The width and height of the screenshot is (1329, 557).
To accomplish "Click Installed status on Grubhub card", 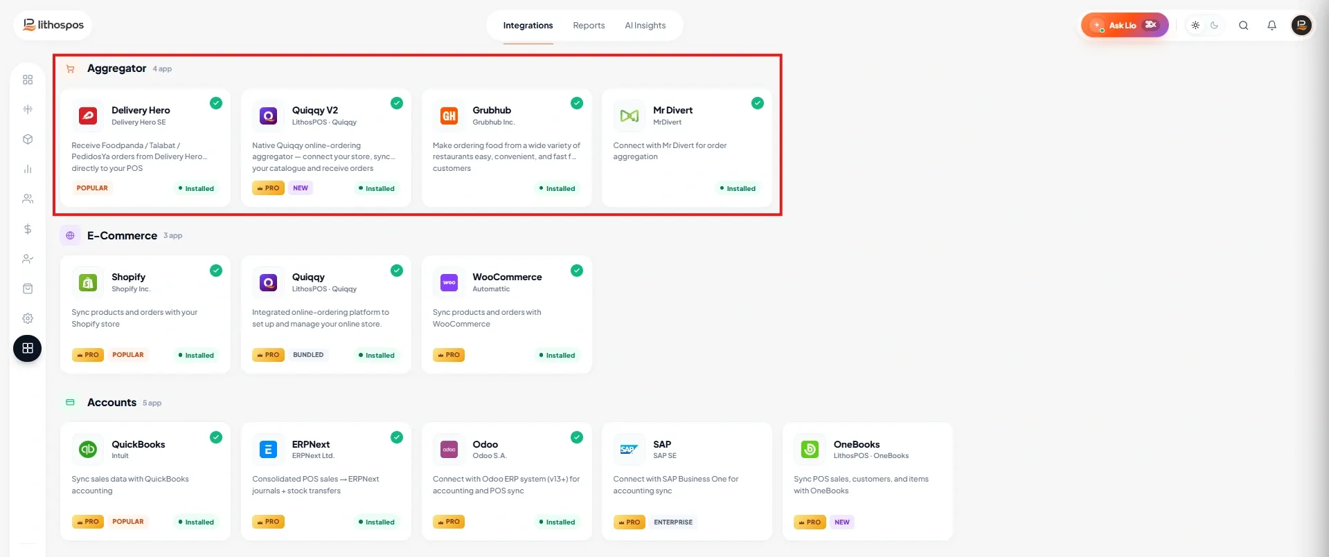I will (557, 188).
